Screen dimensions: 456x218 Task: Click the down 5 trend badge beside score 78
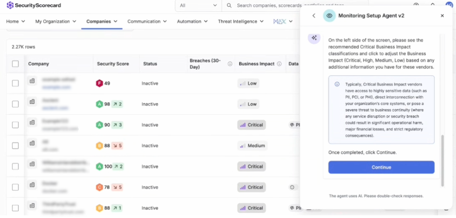coord(117,187)
